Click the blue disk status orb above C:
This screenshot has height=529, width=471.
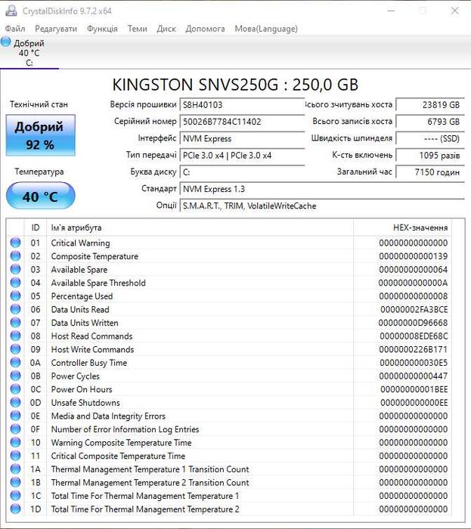6,42
